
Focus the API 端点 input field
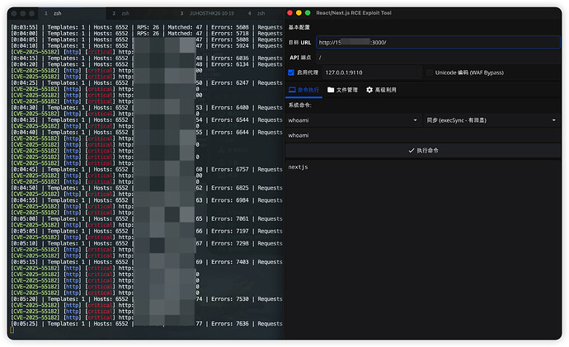(x=437, y=57)
